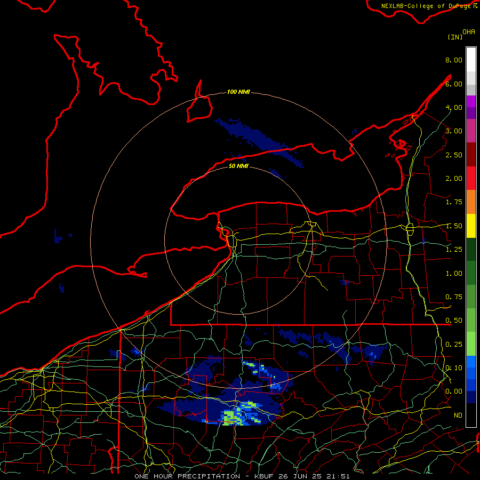Click the ONE HOUR PRECIPITATION - KBUF timestamp caption
Image resolution: width=480 pixels, height=480 pixels.
pos(242,476)
